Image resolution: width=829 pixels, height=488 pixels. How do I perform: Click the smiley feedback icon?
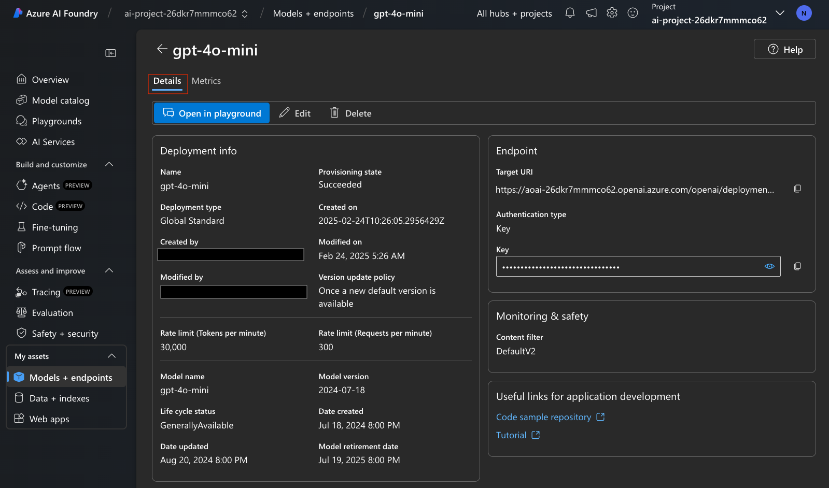tap(633, 13)
